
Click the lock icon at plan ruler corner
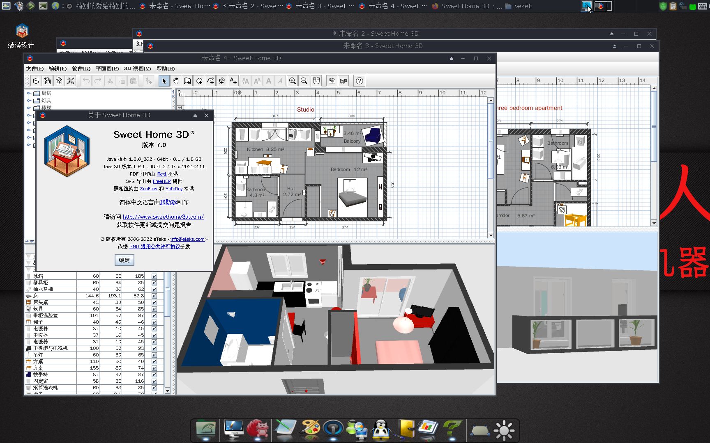(x=181, y=93)
